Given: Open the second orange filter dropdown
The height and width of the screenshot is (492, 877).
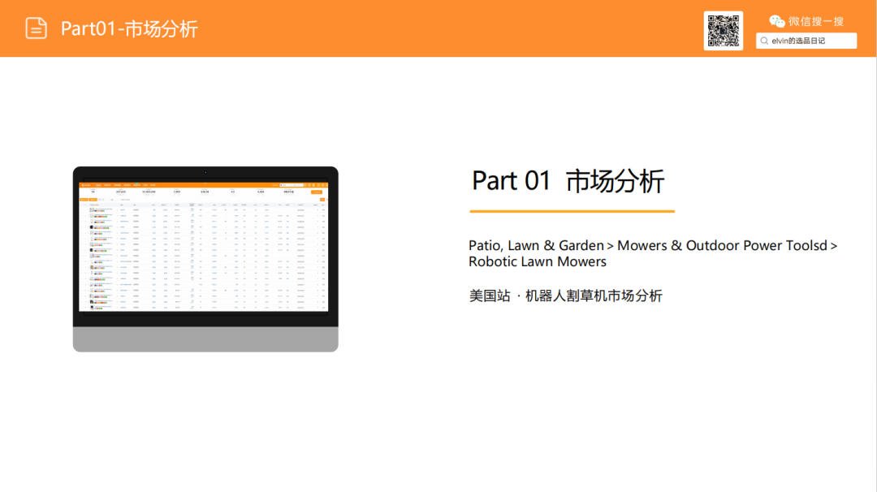Looking at the screenshot, I should [x=93, y=200].
